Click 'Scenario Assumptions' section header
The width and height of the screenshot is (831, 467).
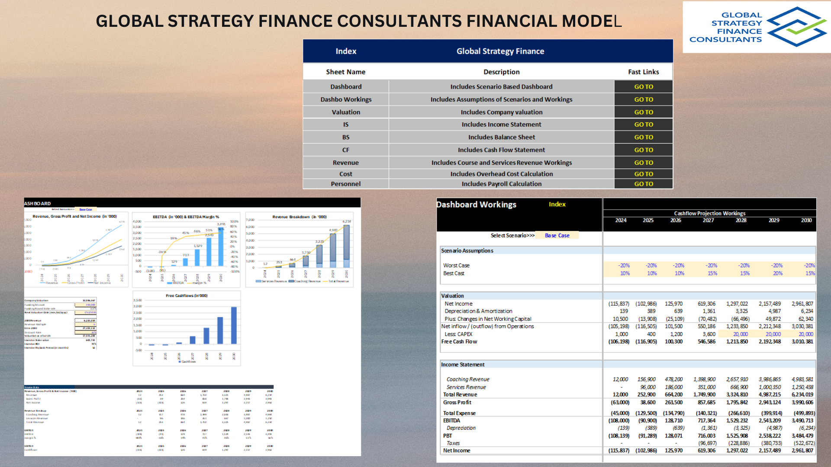click(x=467, y=251)
